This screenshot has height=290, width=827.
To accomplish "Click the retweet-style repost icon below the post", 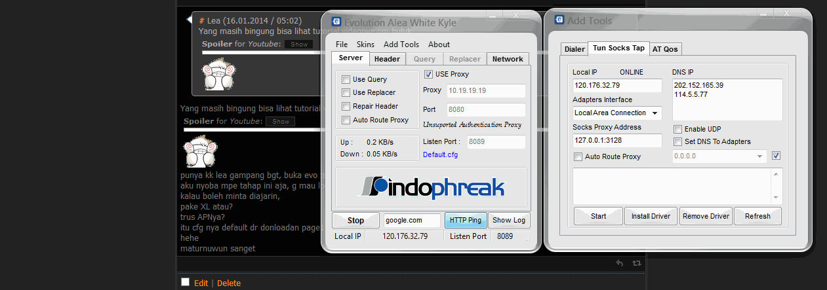I will [636, 263].
